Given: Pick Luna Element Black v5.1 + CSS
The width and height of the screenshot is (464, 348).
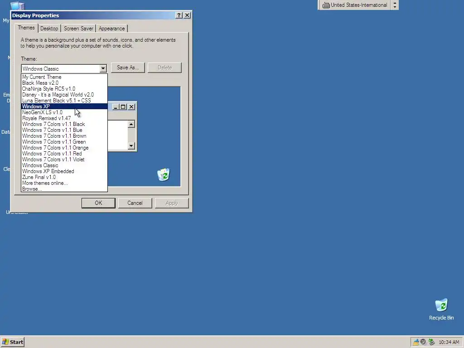Looking at the screenshot, I should [64, 101].
